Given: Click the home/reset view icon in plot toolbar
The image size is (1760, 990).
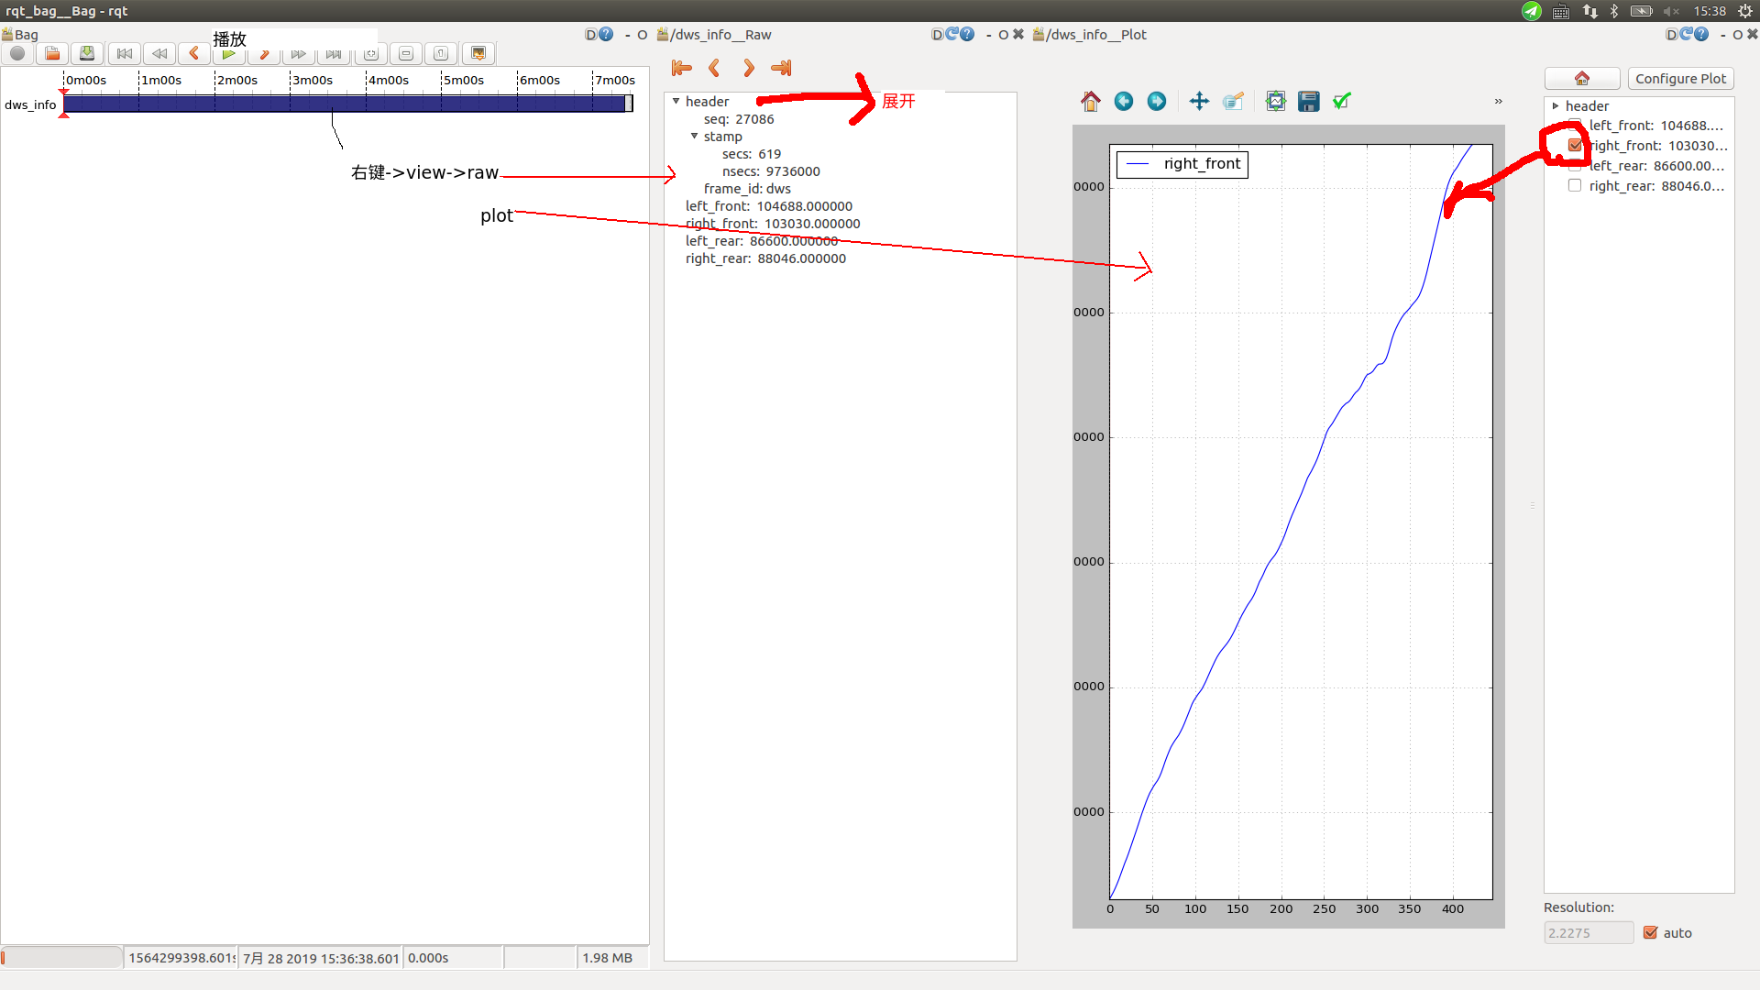Looking at the screenshot, I should (x=1088, y=100).
